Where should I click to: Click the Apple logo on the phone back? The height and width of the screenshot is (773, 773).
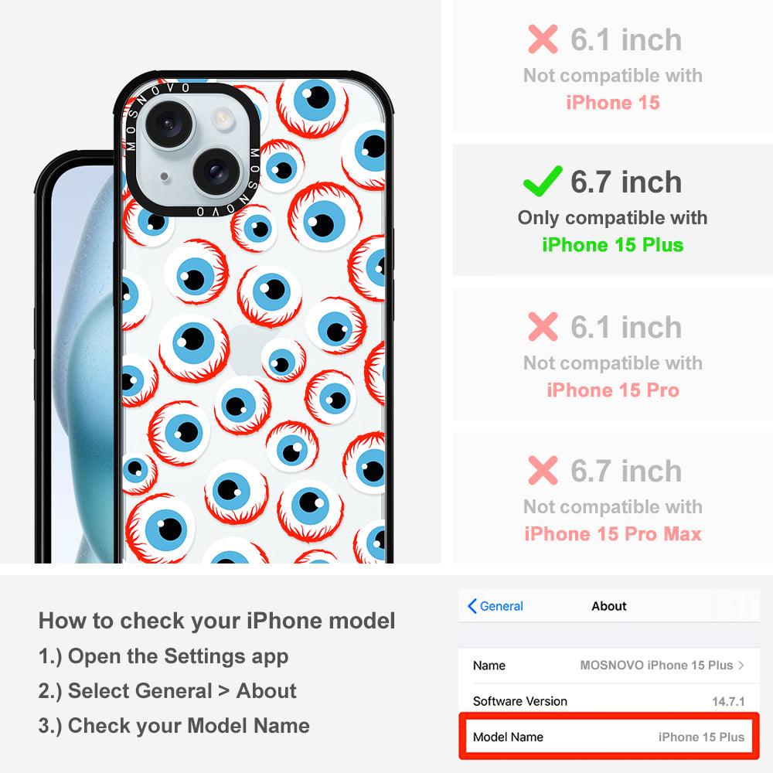(x=250, y=349)
